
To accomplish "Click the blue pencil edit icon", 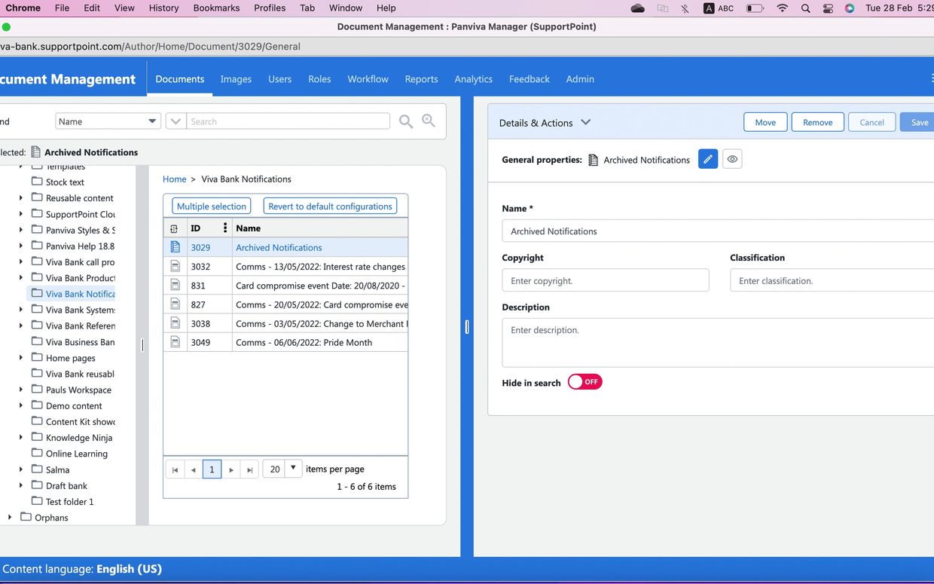I will (x=707, y=159).
